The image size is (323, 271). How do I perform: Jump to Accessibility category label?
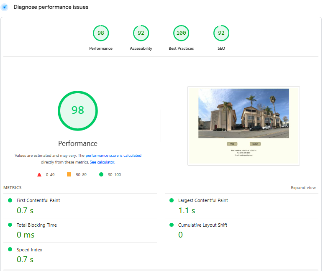[x=141, y=49]
